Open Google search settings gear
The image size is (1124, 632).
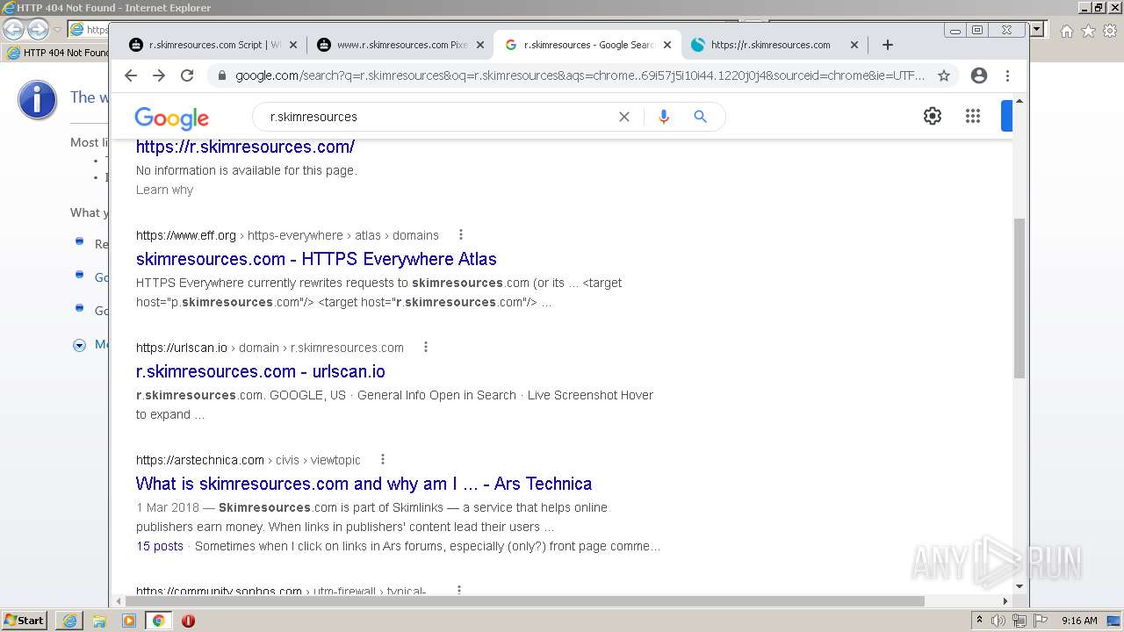coord(933,116)
